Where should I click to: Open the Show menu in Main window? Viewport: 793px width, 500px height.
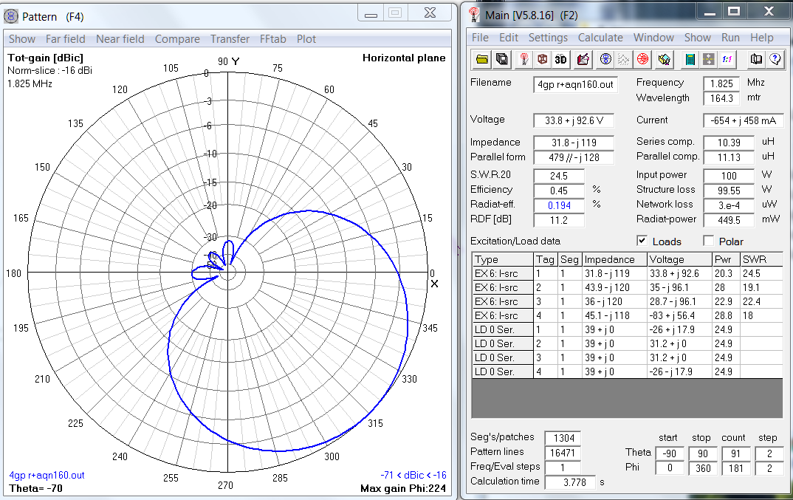[698, 38]
